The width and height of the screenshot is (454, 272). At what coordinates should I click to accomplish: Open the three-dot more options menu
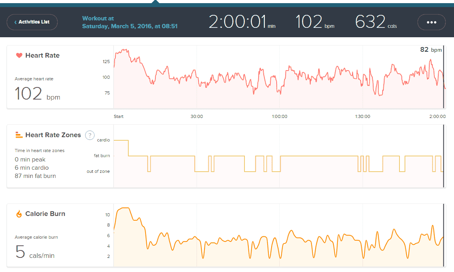[431, 22]
